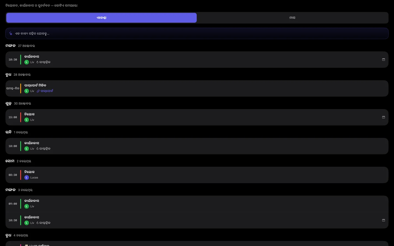Click calendar icon on the 15:00 ନିଯୋଗ row
Image resolution: width=394 pixels, height=246 pixels.
[x=384, y=117]
